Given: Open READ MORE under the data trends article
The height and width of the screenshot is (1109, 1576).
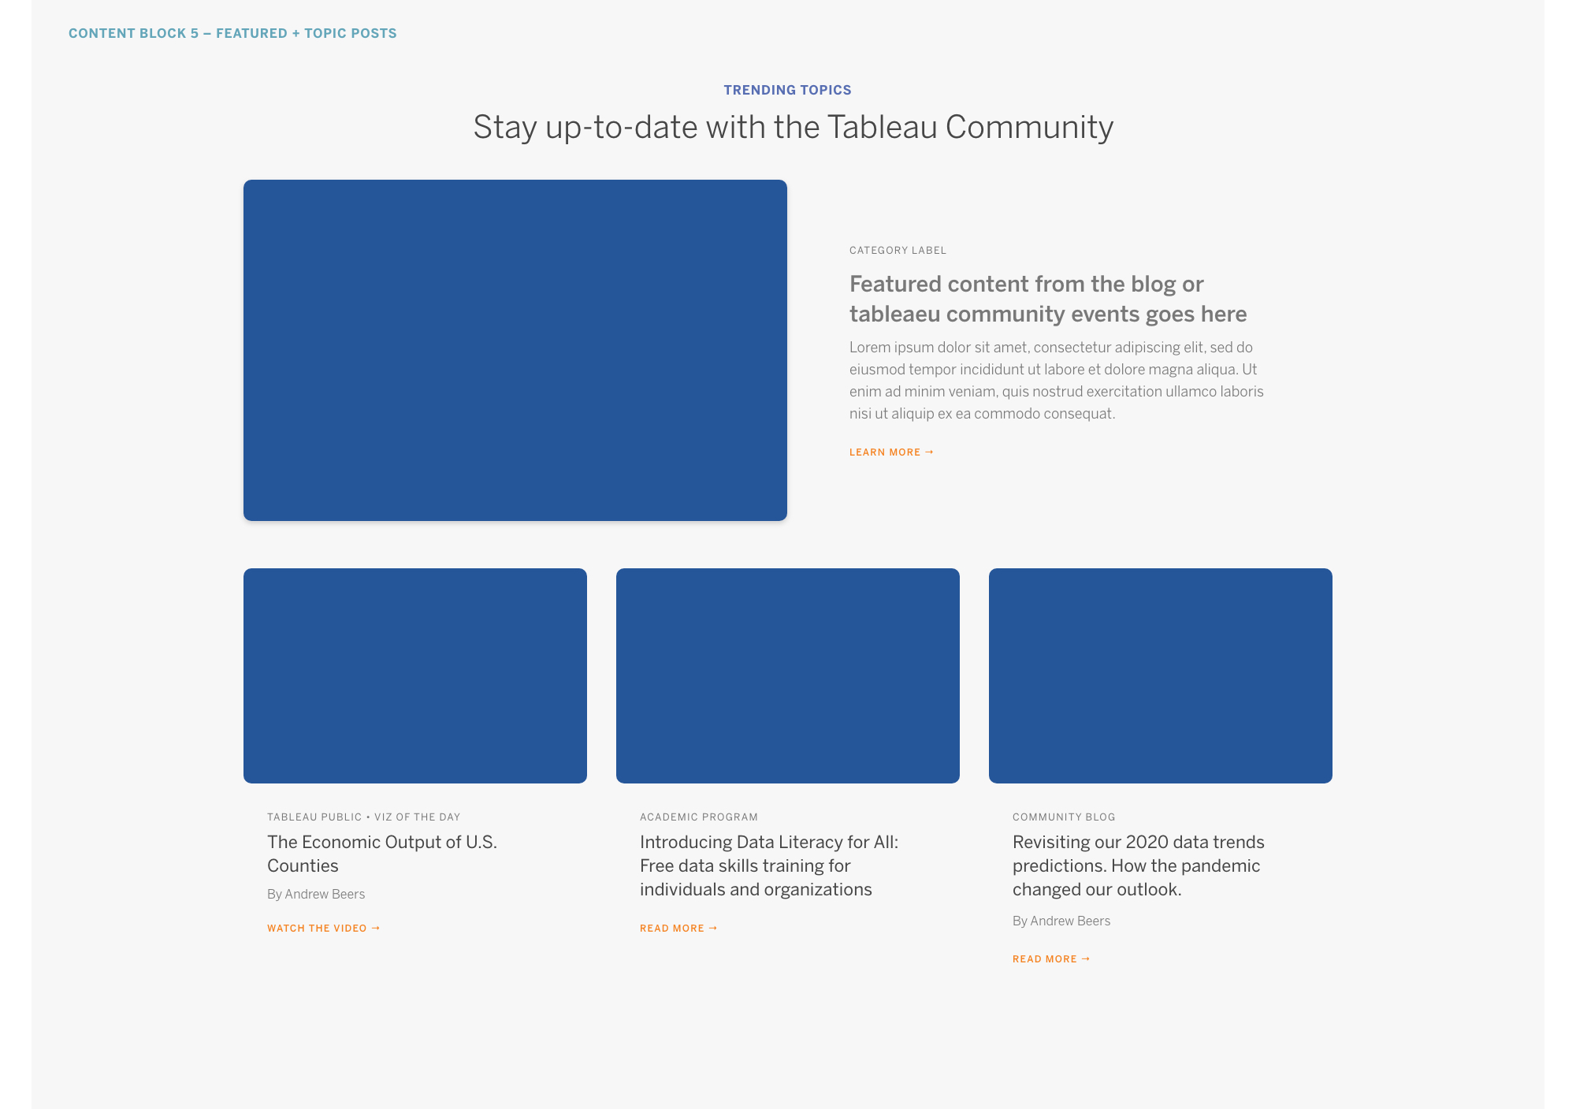Looking at the screenshot, I should click(1044, 958).
